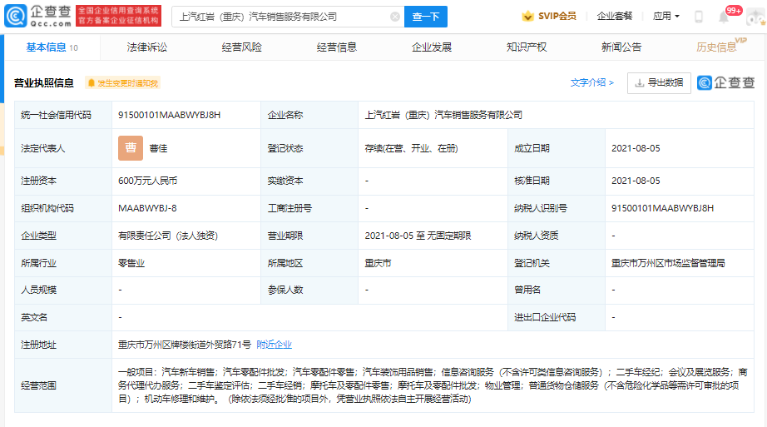Open the 附近企业 link
Image resolution: width=767 pixels, height=427 pixels.
pos(274,345)
